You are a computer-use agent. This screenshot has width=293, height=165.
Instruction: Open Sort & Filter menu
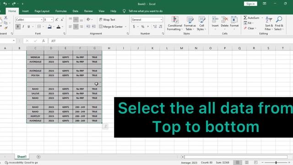[x=269, y=23]
